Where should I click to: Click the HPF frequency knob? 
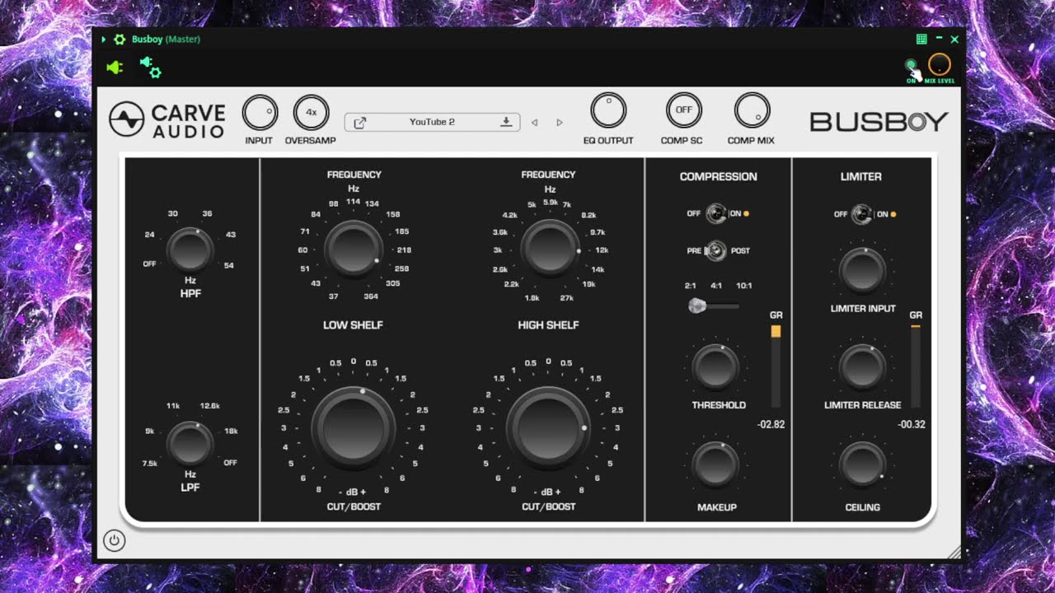coord(190,250)
